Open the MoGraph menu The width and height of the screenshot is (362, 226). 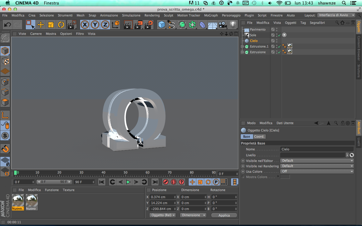211,15
